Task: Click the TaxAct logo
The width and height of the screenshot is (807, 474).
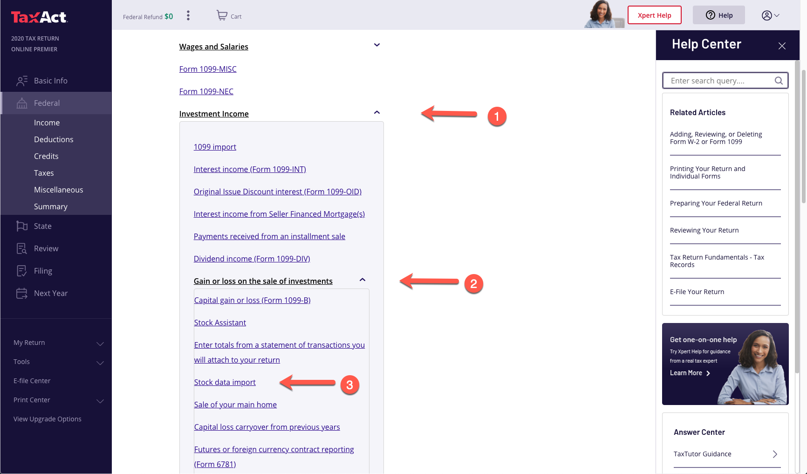Action: (40, 17)
